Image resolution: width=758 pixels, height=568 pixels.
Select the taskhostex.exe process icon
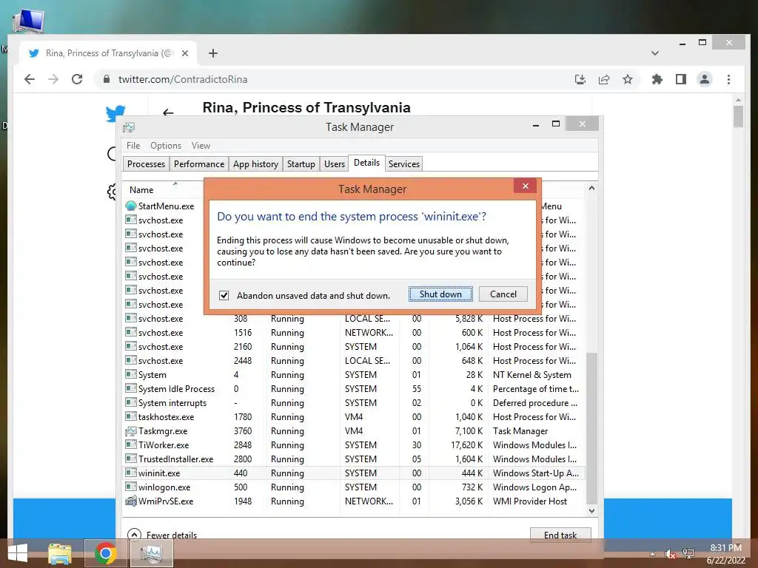click(x=130, y=417)
